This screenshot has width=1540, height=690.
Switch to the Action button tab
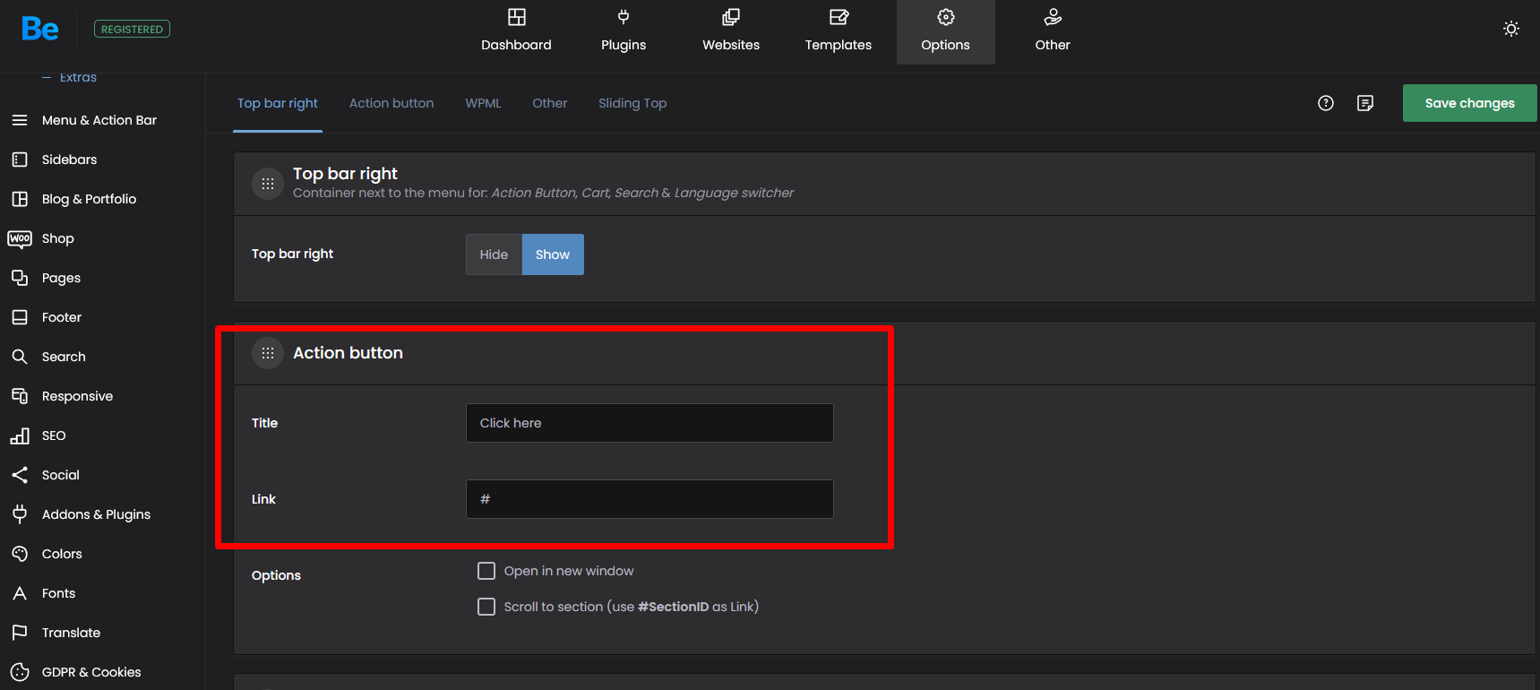pos(391,103)
